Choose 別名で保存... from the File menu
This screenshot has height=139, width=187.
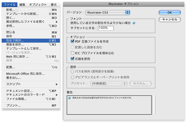(31, 41)
